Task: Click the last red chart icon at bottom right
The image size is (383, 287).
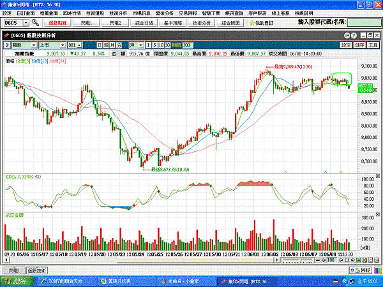Action: tap(377, 260)
